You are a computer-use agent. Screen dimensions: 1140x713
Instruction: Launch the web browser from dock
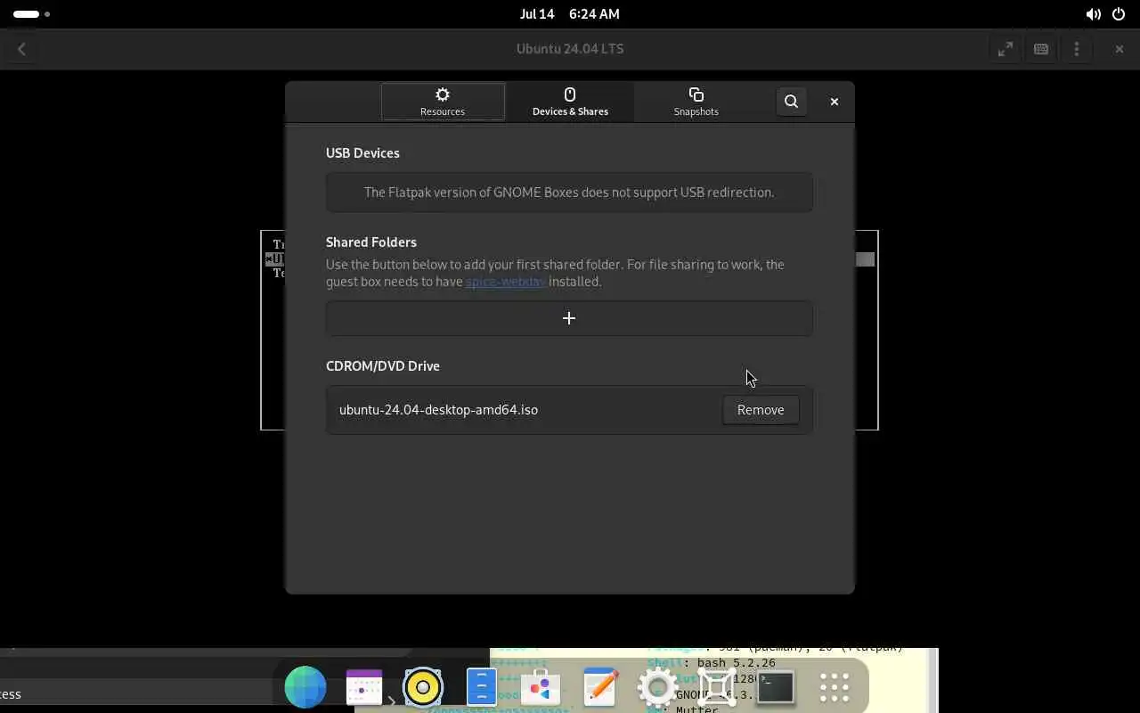pyautogui.click(x=305, y=687)
